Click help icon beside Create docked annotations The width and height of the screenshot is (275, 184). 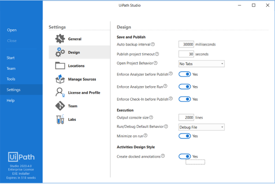(x=163, y=156)
